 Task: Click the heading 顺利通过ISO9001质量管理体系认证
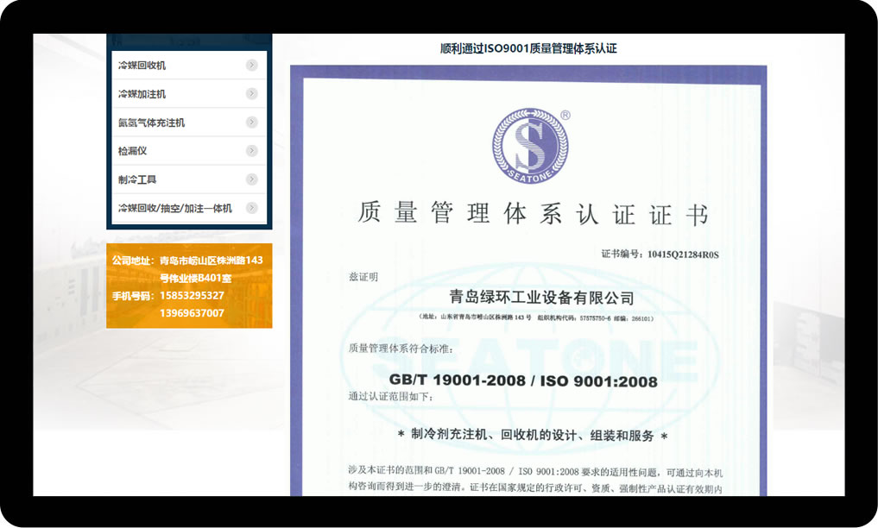point(528,48)
